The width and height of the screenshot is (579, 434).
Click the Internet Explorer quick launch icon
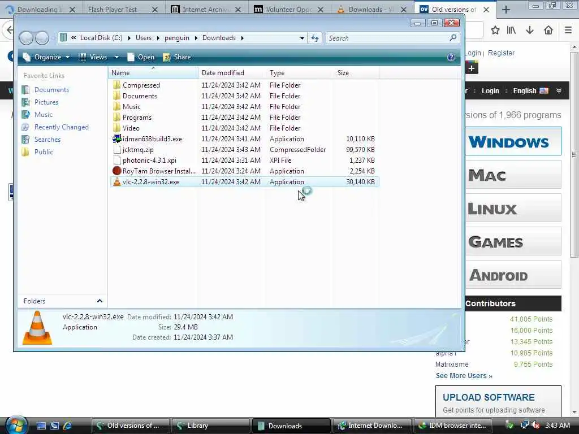coord(67,426)
